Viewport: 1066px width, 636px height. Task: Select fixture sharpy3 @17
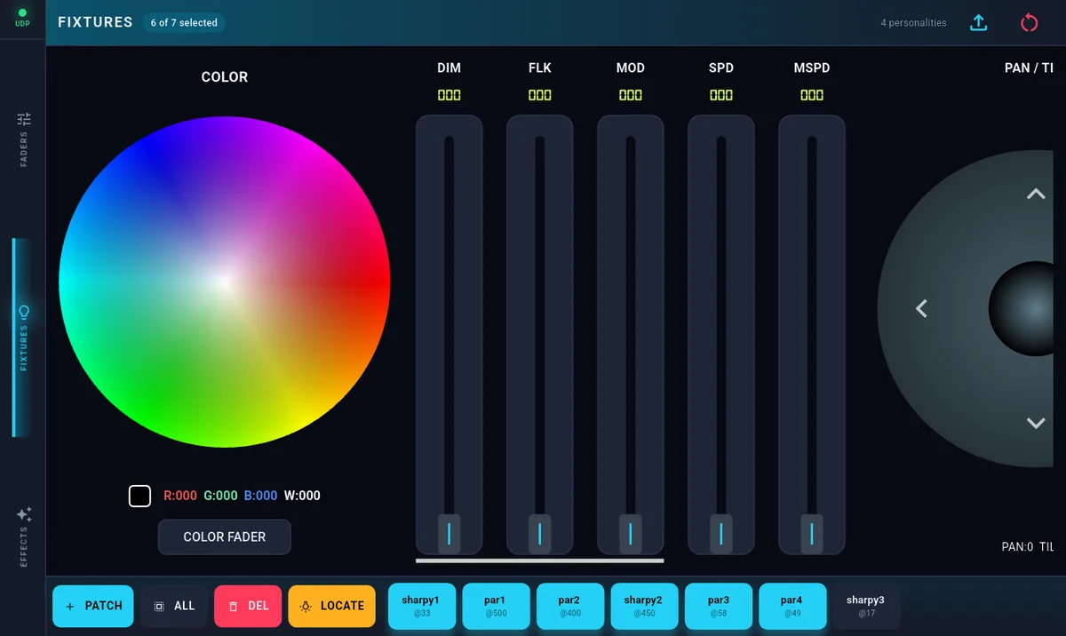click(866, 606)
